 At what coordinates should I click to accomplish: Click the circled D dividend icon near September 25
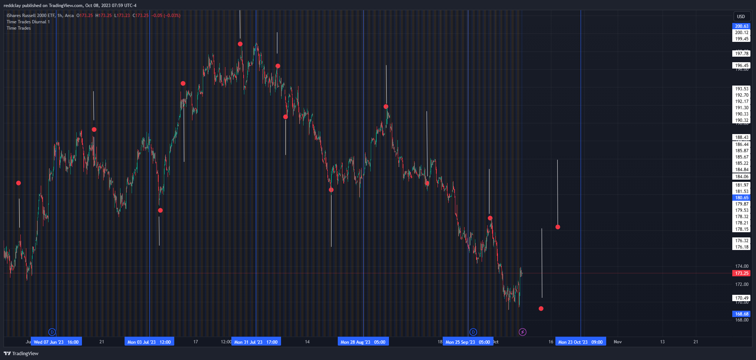point(473,332)
